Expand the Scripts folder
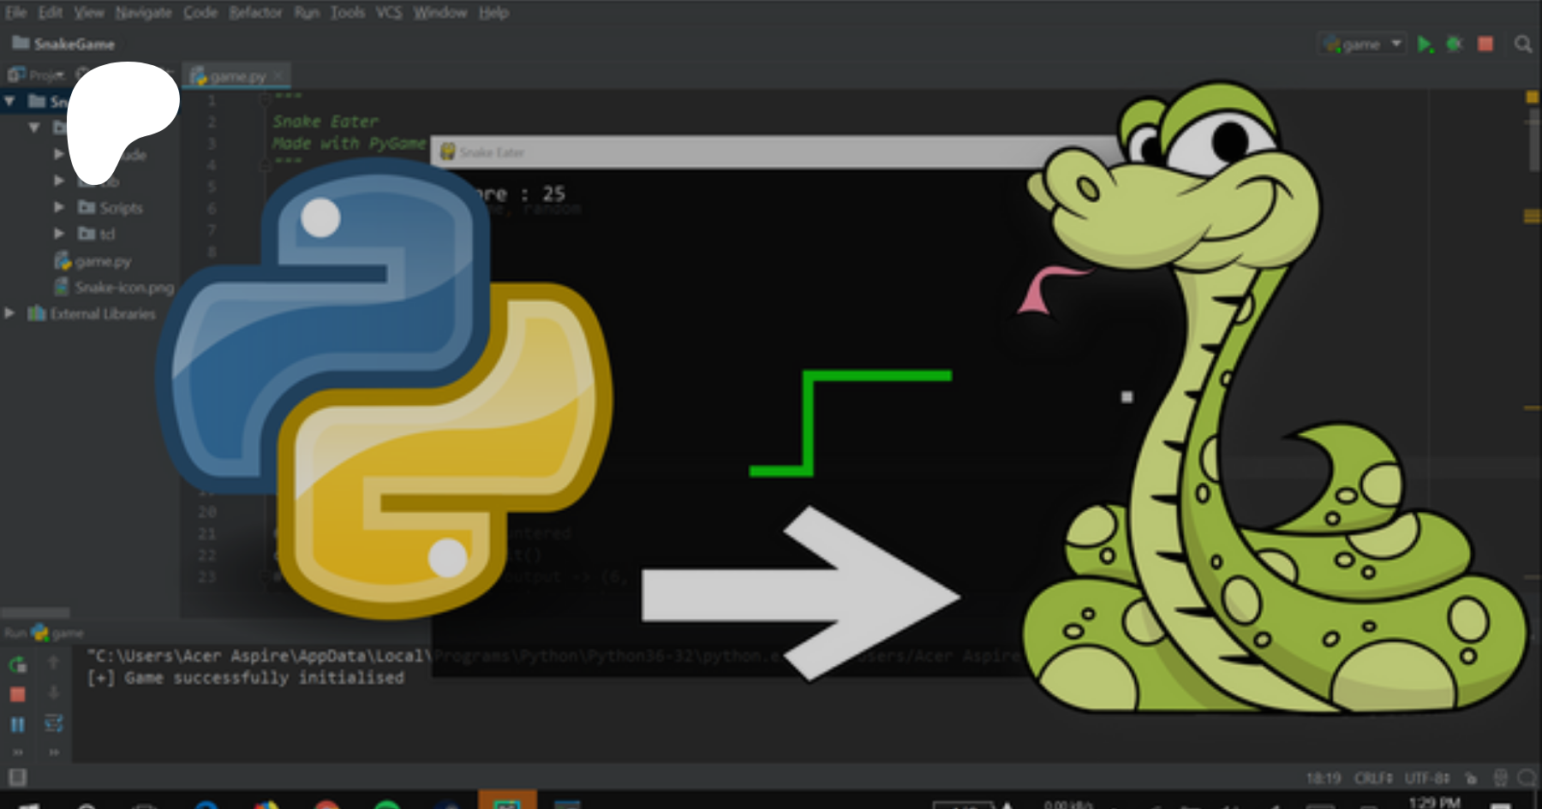 (x=59, y=207)
